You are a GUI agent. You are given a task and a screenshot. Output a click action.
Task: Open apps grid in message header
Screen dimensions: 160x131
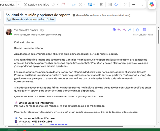[145, 30]
